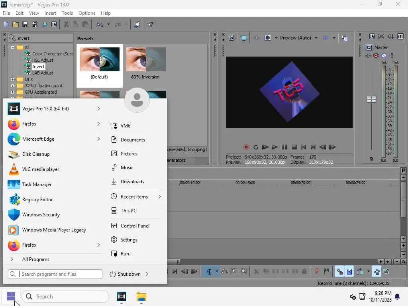Open the File menu
Image resolution: width=408 pixels, height=306 pixels.
[x=6, y=13]
